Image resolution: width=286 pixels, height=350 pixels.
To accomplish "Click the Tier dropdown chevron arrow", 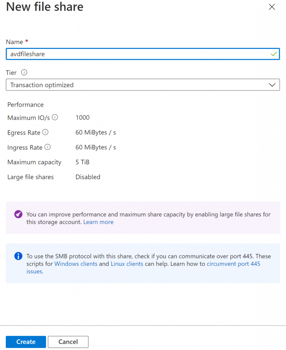I will point(272,85).
